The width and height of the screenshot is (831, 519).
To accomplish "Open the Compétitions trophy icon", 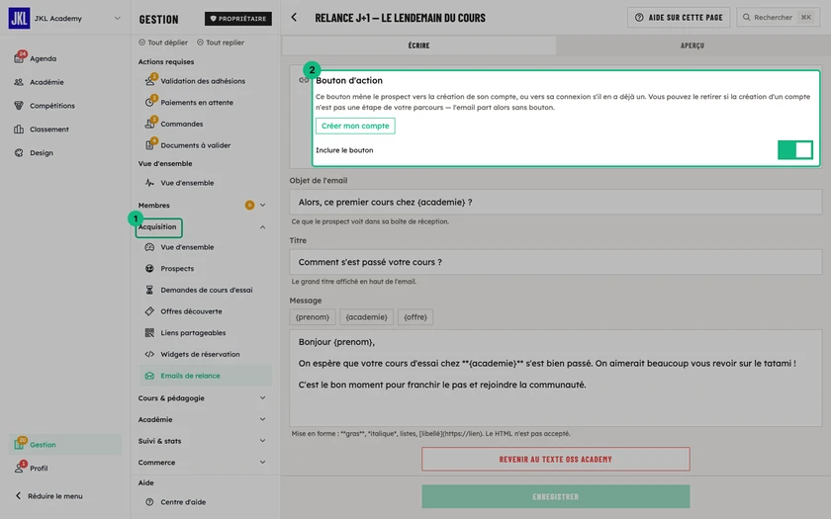I will (19, 106).
